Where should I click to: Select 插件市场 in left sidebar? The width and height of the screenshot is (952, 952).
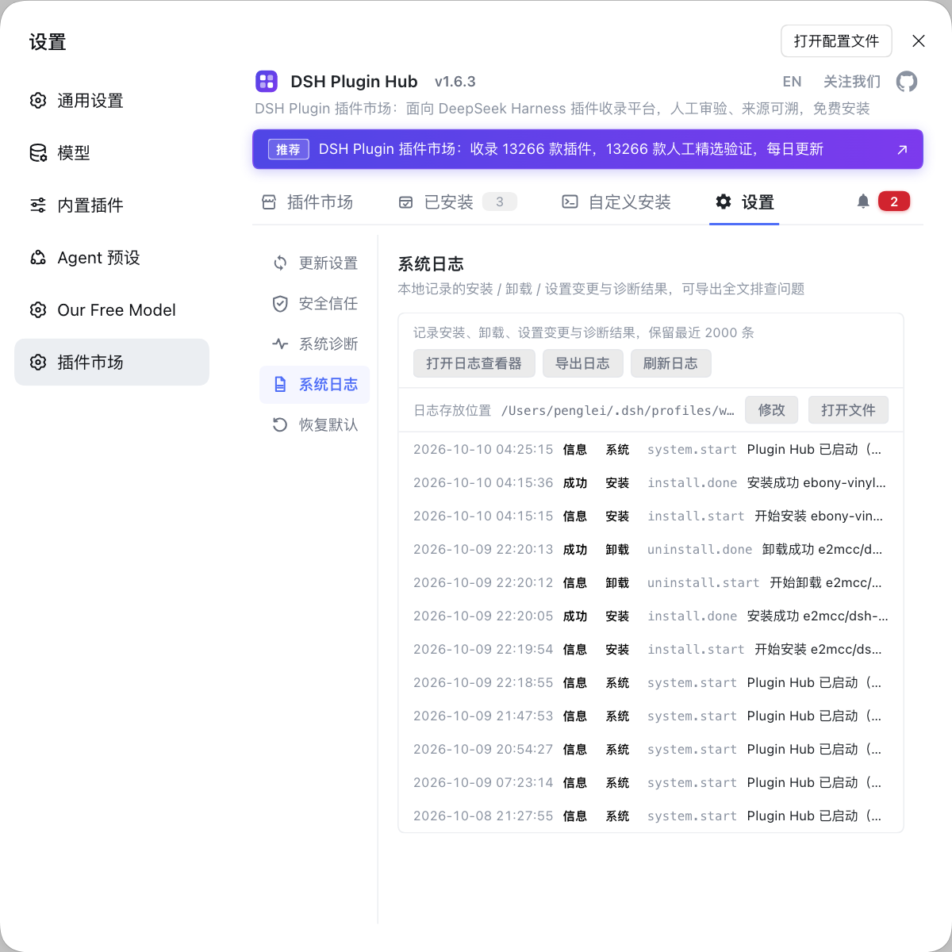click(x=112, y=363)
